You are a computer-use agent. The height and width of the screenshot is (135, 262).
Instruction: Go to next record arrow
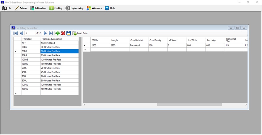coord(45,33)
